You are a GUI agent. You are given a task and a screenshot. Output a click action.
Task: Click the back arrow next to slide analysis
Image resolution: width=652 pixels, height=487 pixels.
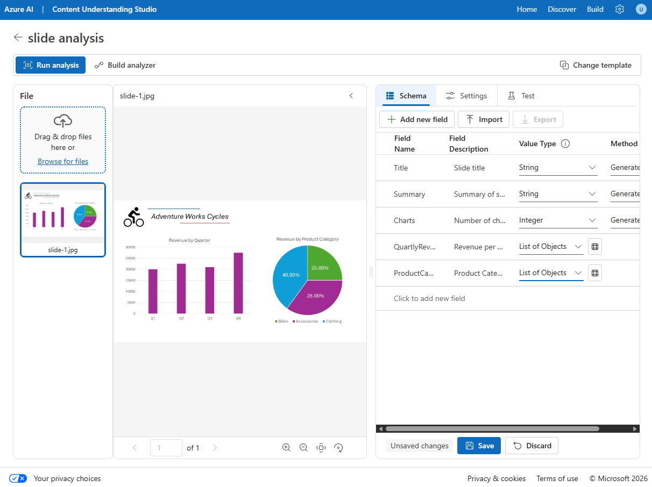pyautogui.click(x=18, y=37)
